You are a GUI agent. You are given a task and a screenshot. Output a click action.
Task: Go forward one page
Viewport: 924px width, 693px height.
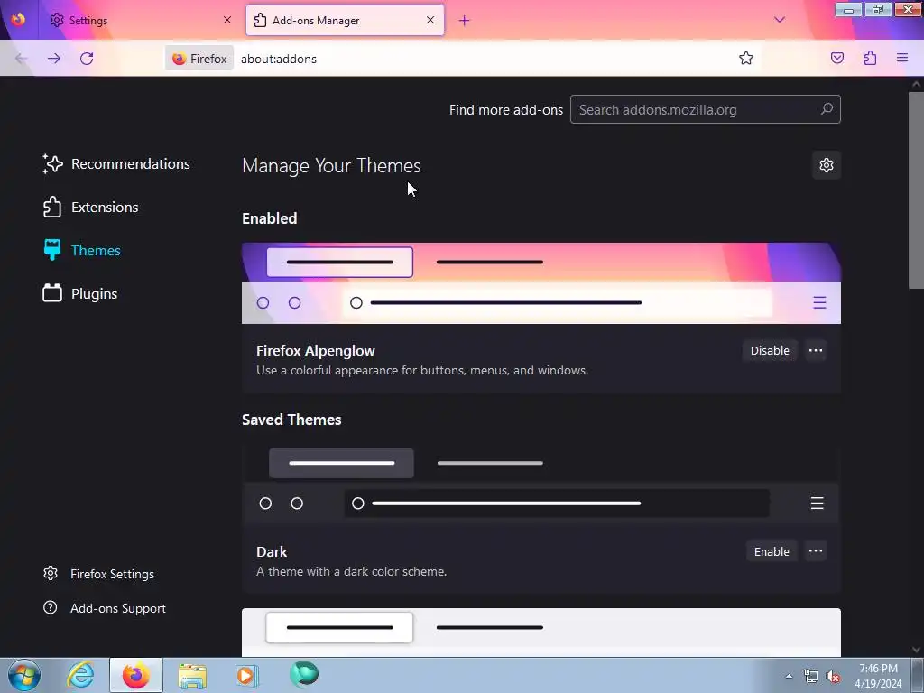(53, 59)
